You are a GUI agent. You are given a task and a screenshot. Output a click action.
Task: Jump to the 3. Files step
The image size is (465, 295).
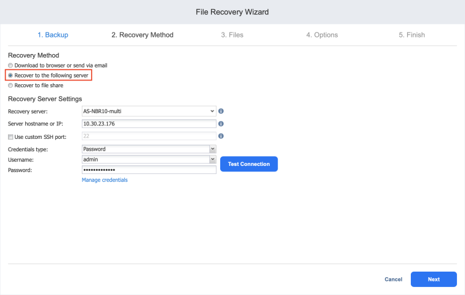(x=232, y=35)
